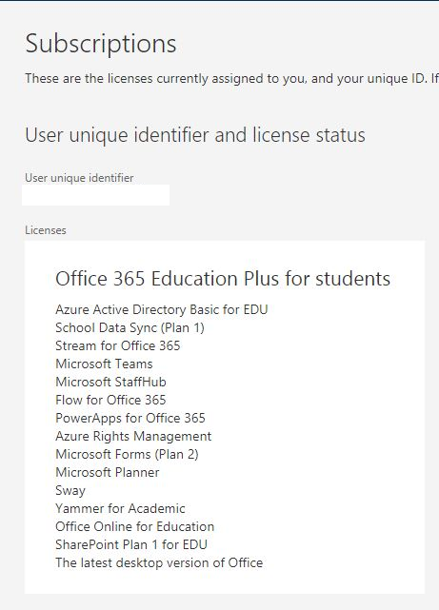Select 'Office Online for Education' entry
Viewport: 439px width, 610px height.
(x=134, y=527)
